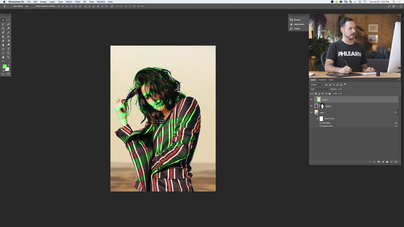Collapse Layer 1 smart filters list

[398, 112]
